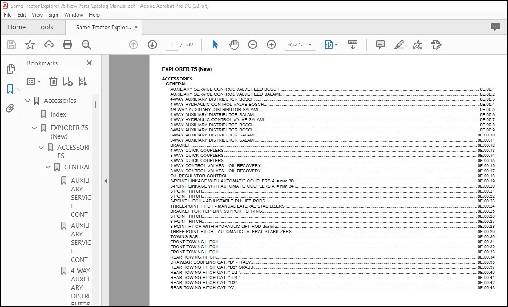Viewport: 508px width, 307px height.
Task: Delete selected bookmark trash icon
Action: click(53, 81)
